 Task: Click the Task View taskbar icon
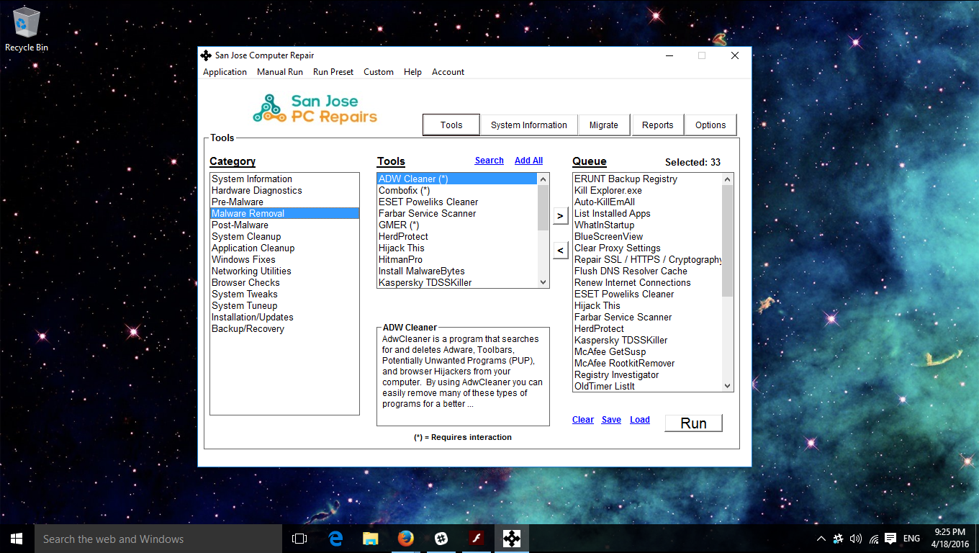[299, 539]
